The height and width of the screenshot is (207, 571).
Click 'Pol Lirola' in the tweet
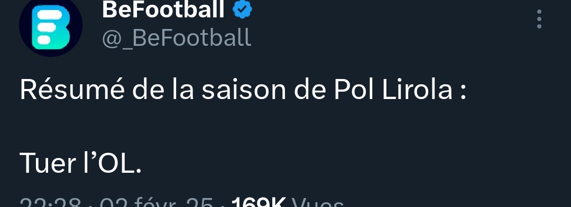[393, 90]
